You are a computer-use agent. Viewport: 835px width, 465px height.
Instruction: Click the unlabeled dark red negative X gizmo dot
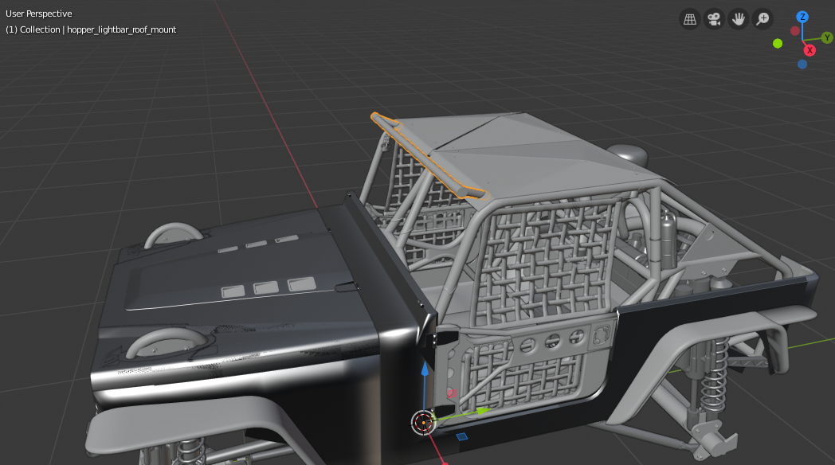[x=795, y=31]
